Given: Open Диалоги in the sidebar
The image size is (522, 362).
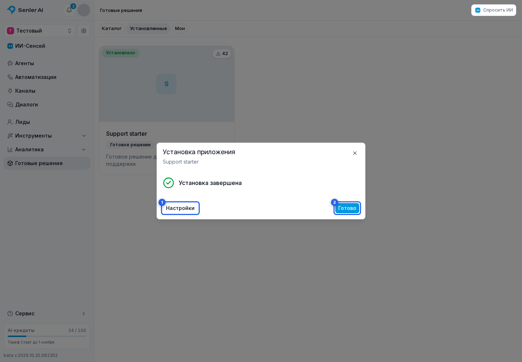Looking at the screenshot, I should (47, 105).
